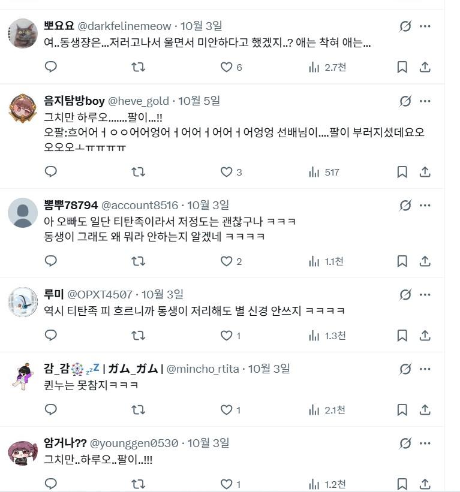Open more options for 뽀요요's tweet
This screenshot has width=460, height=492.
[425, 26]
